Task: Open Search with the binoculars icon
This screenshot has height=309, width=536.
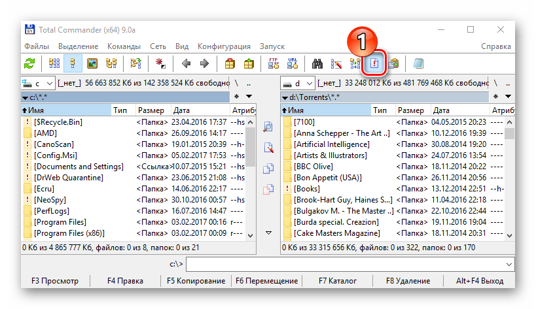Action: [317, 63]
